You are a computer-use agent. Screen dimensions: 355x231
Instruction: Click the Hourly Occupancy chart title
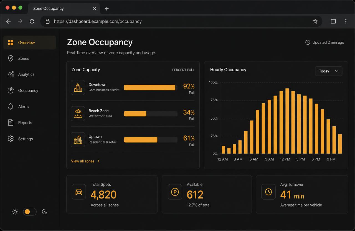click(228, 70)
